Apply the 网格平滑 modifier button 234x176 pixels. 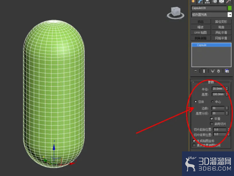pyautogui.click(x=221, y=38)
